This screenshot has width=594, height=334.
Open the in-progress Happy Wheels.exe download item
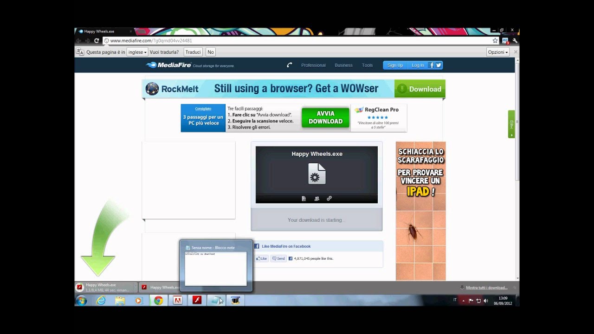point(104,288)
